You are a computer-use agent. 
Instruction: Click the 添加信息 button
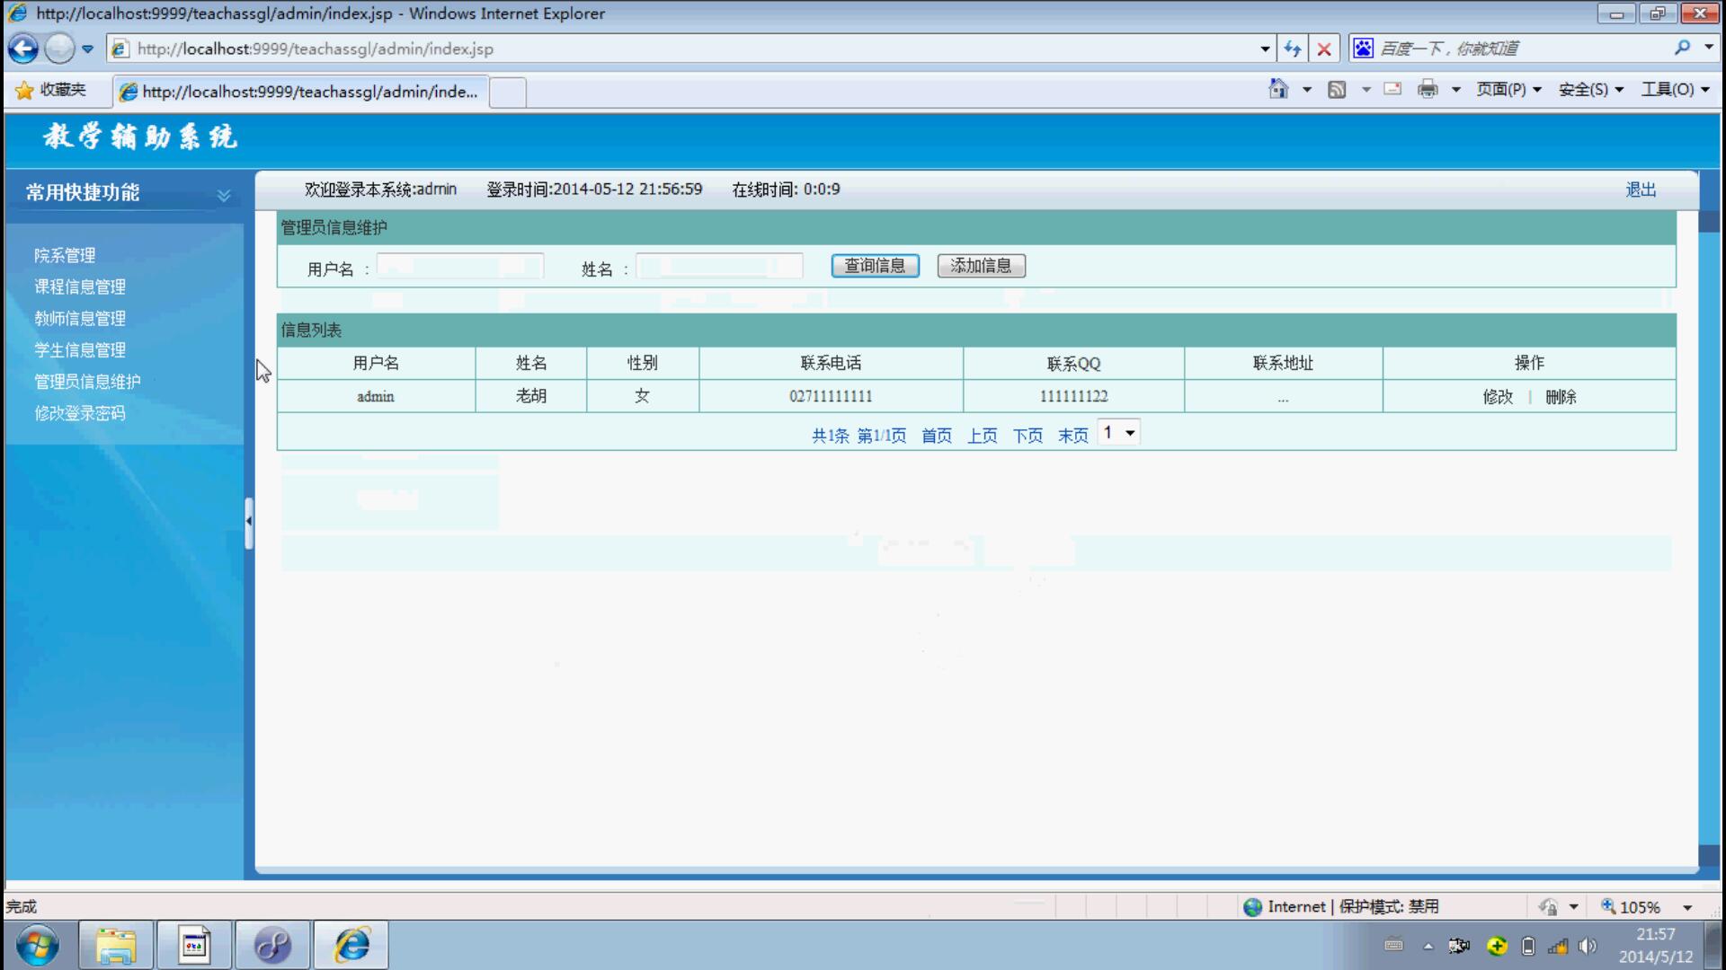981,266
